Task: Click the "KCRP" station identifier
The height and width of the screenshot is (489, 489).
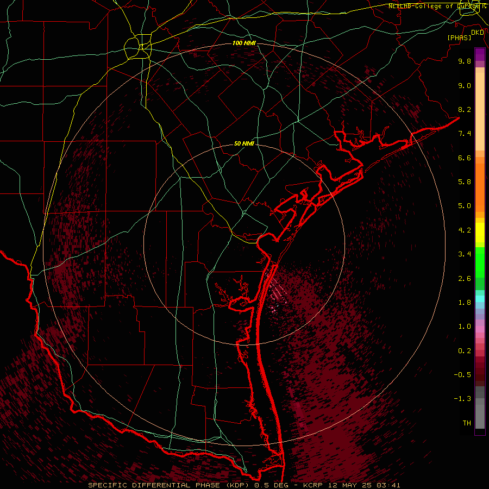Action: click(313, 485)
